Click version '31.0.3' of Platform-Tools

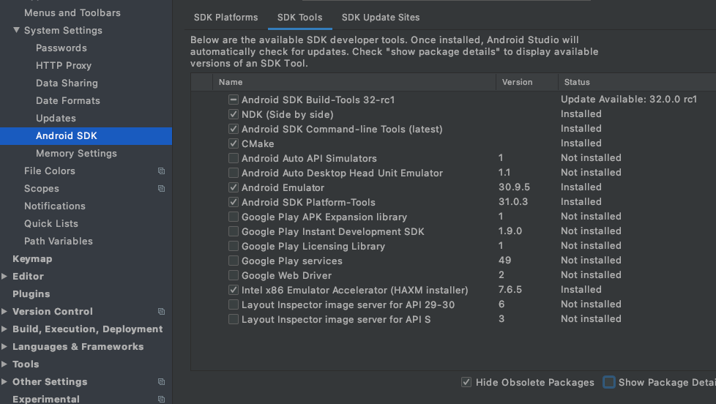tap(513, 201)
